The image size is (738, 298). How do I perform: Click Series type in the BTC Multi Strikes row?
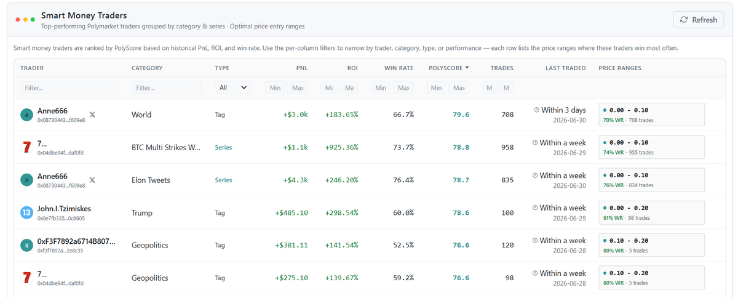coord(224,147)
